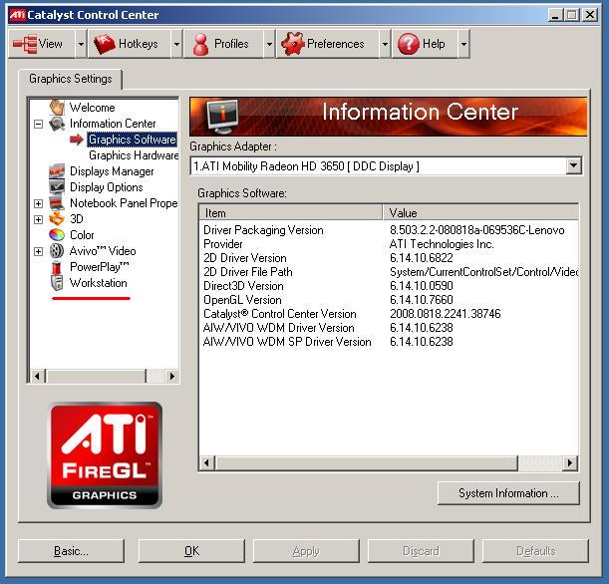Click the Value column header
Image resolution: width=609 pixels, height=584 pixels.
(x=480, y=213)
